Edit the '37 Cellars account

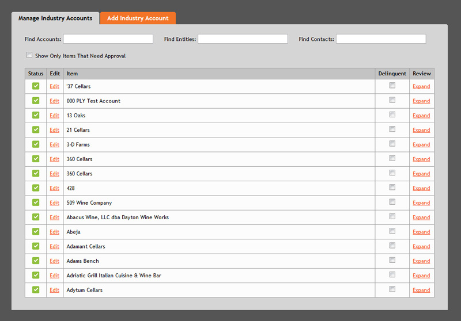(54, 86)
